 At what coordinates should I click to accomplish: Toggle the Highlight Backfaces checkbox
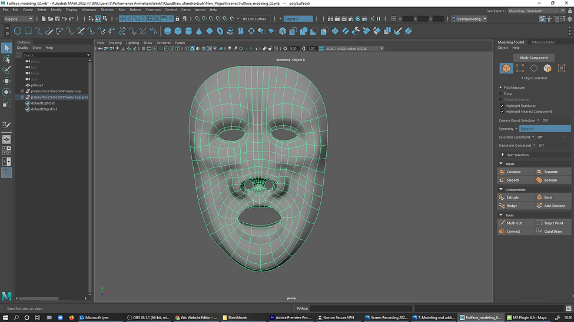pos(502,106)
